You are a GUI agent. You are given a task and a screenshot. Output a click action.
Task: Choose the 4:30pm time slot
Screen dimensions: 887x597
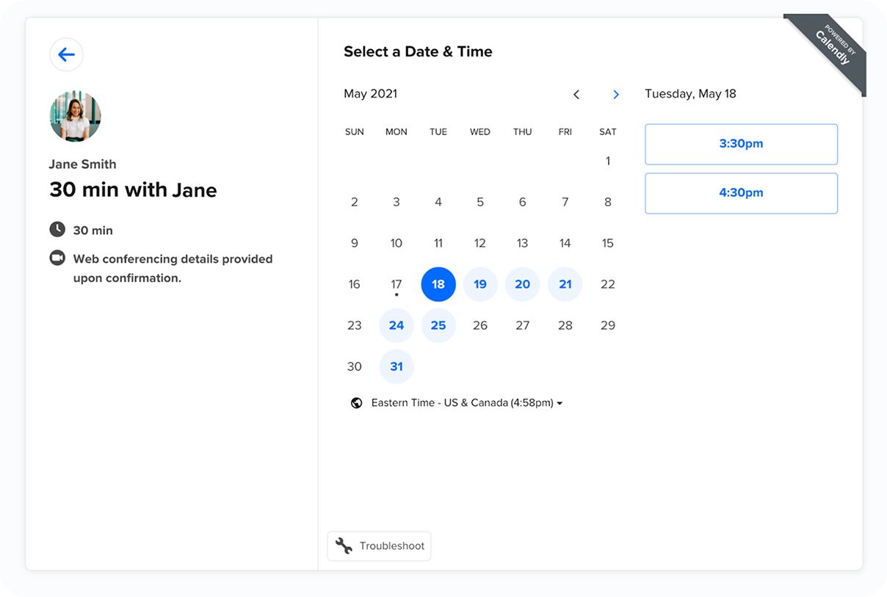pos(741,193)
